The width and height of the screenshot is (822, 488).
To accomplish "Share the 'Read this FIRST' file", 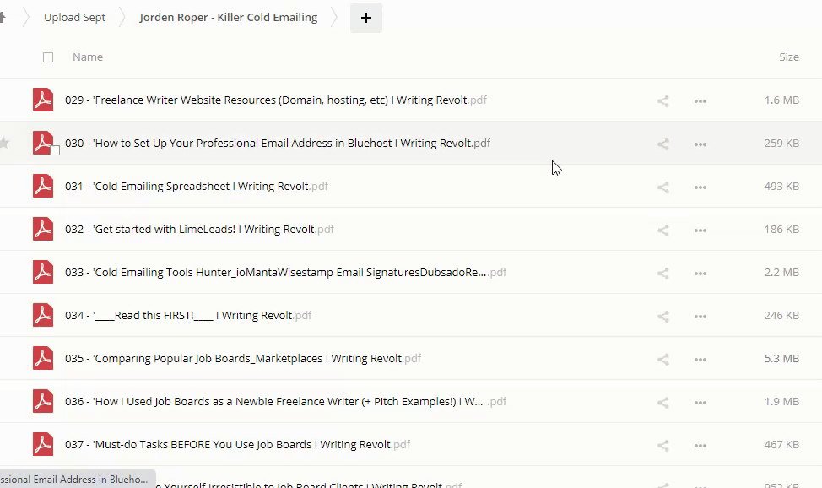I will pos(662,316).
